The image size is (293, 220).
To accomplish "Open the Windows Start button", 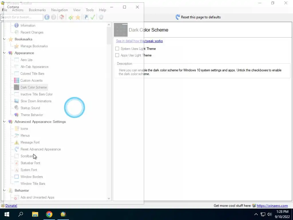I will click(7, 214).
